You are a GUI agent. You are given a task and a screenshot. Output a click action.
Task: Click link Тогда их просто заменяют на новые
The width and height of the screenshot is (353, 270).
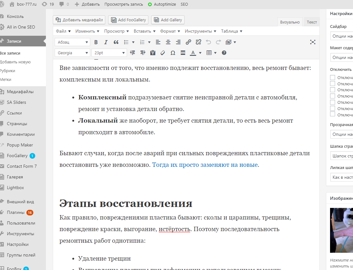[x=205, y=165]
